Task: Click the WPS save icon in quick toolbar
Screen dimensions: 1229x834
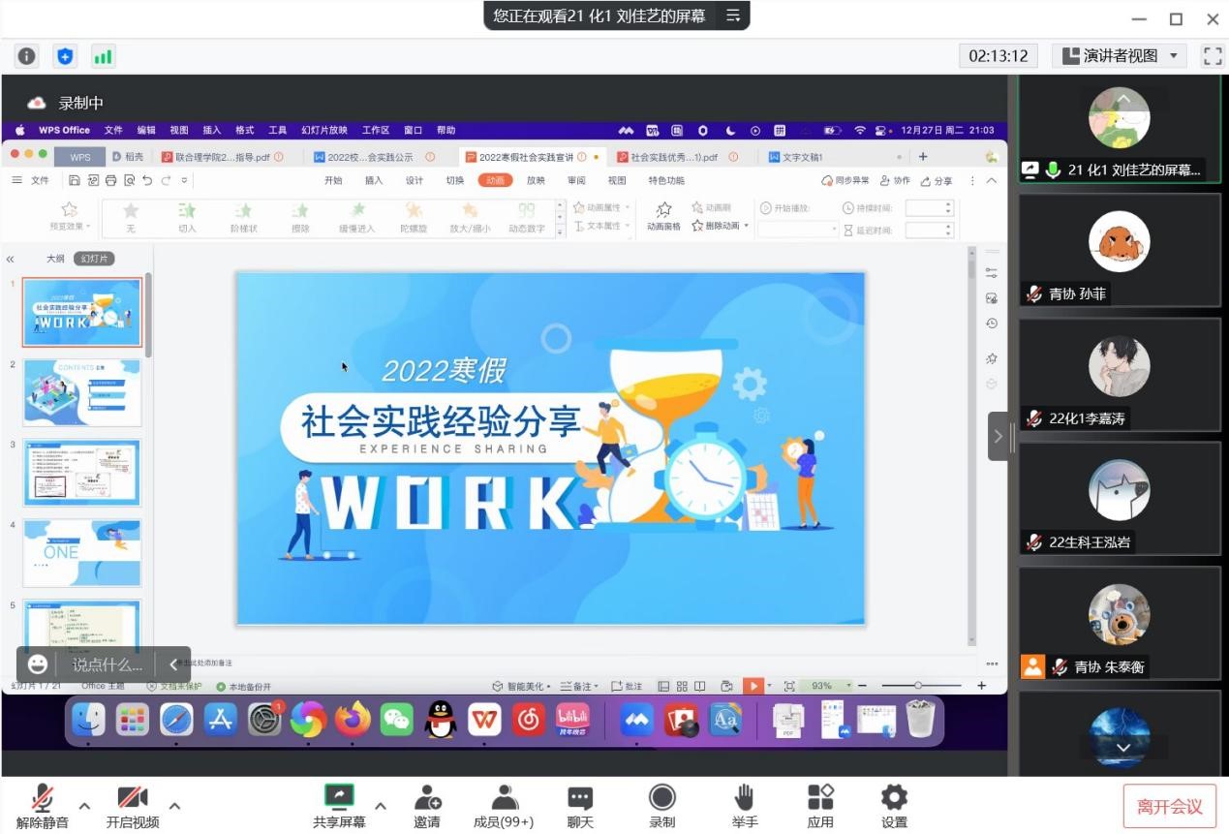Action: pos(75,180)
